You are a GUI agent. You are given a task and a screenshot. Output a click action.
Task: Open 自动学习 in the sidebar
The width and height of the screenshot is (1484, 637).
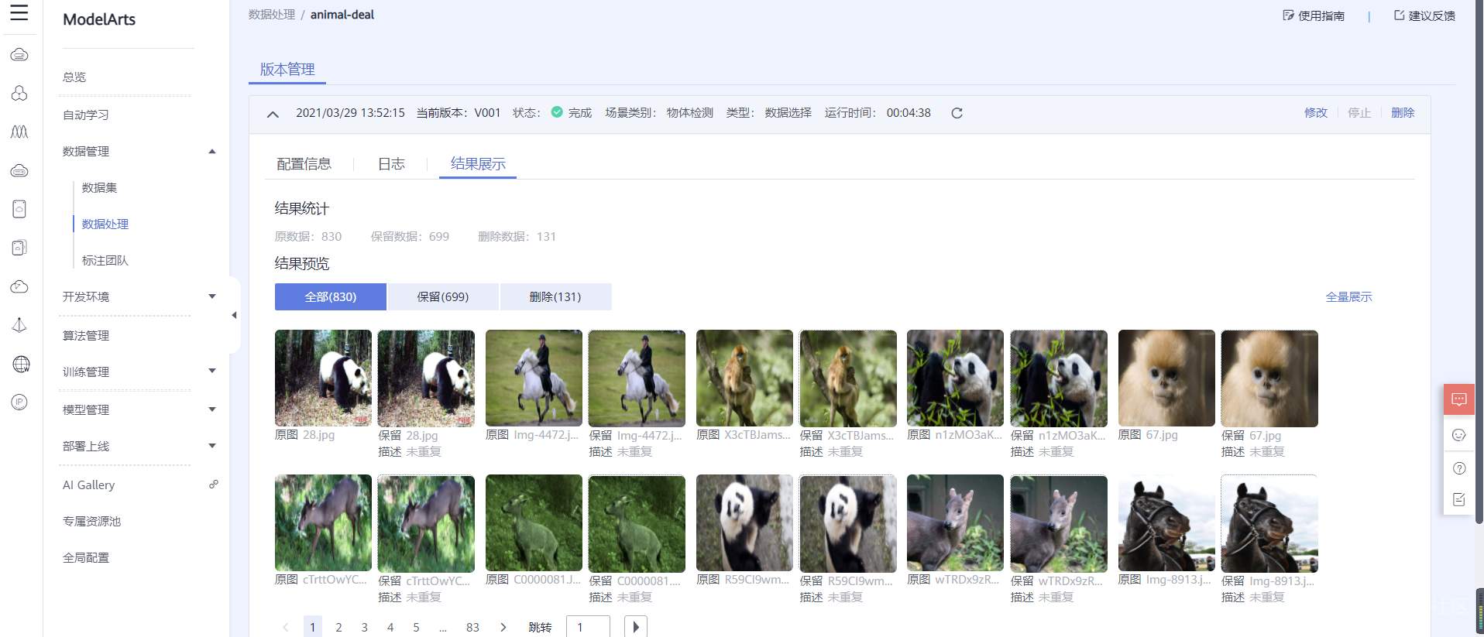click(x=86, y=115)
